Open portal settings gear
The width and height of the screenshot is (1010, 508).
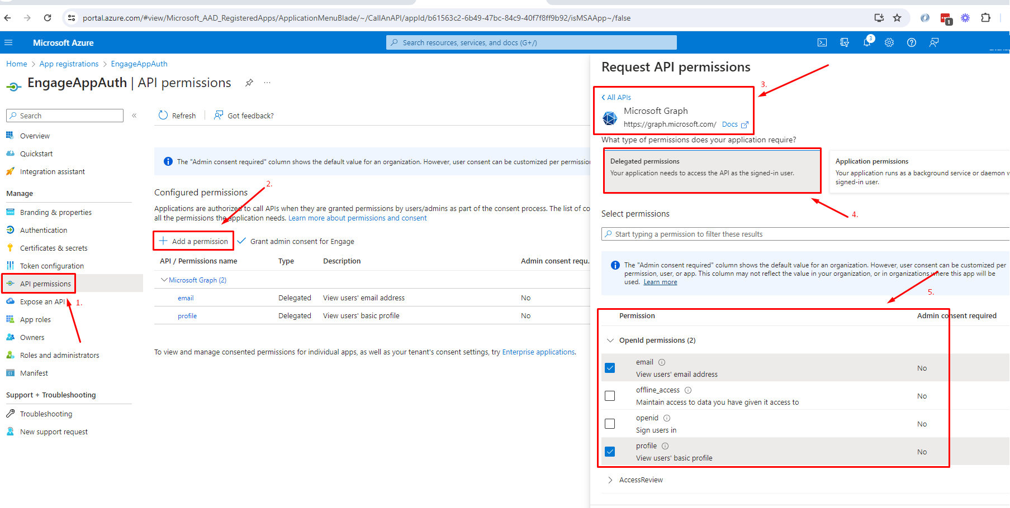(x=889, y=42)
